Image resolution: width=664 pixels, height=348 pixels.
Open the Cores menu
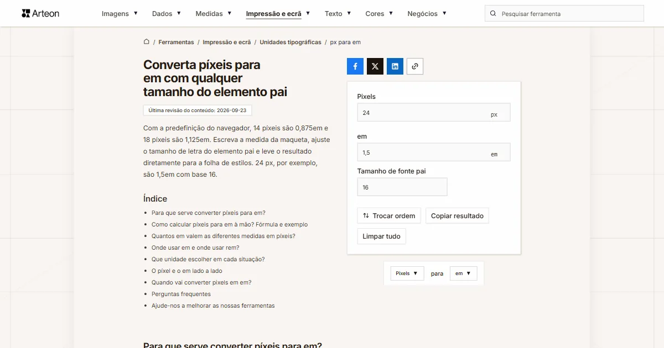click(x=379, y=13)
